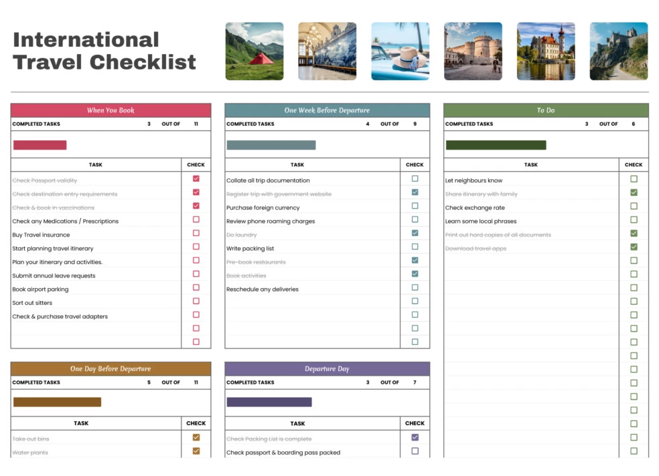Check Check & purchase travel adapters box
Screen dimensions: 659x476
click(196, 315)
